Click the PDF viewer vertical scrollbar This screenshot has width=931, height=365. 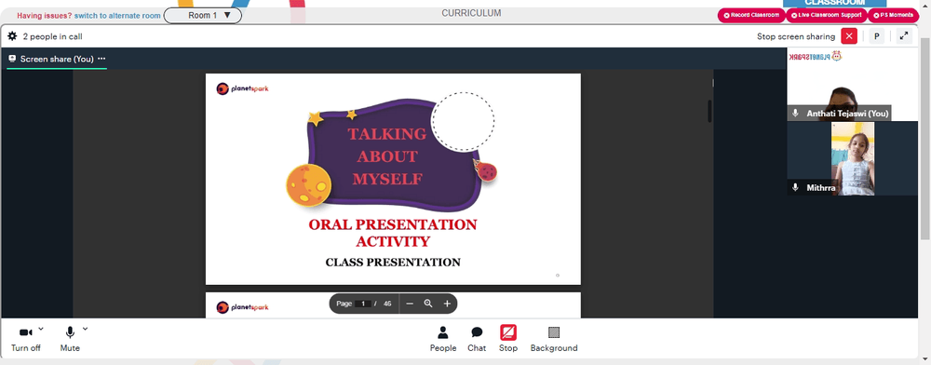[709, 111]
